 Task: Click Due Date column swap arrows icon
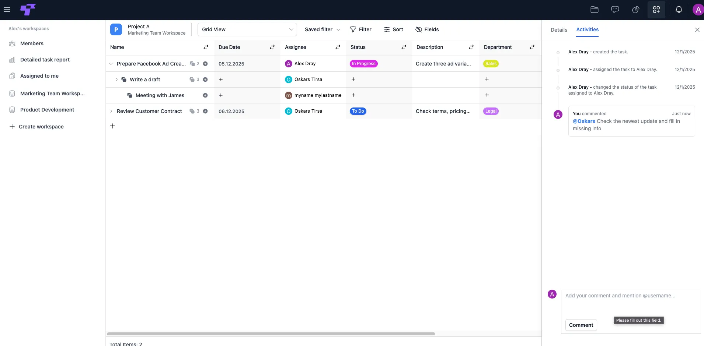[272, 47]
